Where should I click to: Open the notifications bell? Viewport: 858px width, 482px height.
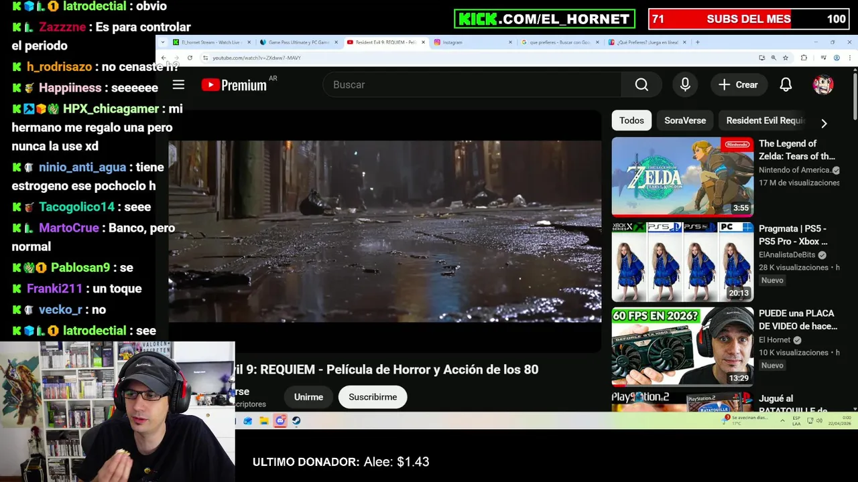(x=786, y=85)
